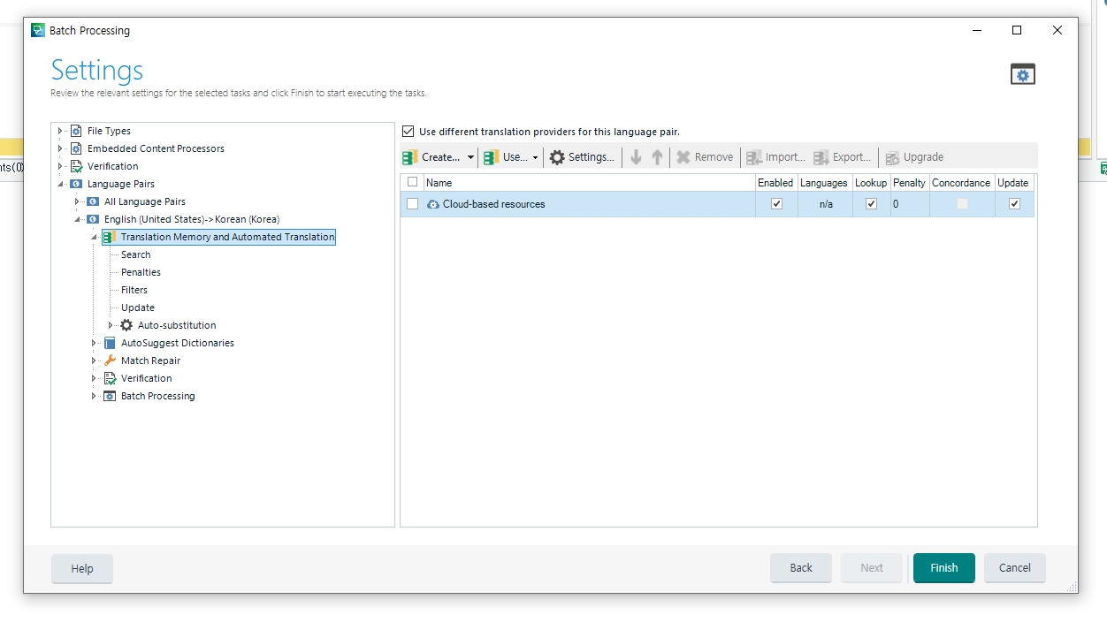This screenshot has width=1107, height=630.
Task: Uncheck Use different translation providers checkbox
Action: tap(408, 132)
